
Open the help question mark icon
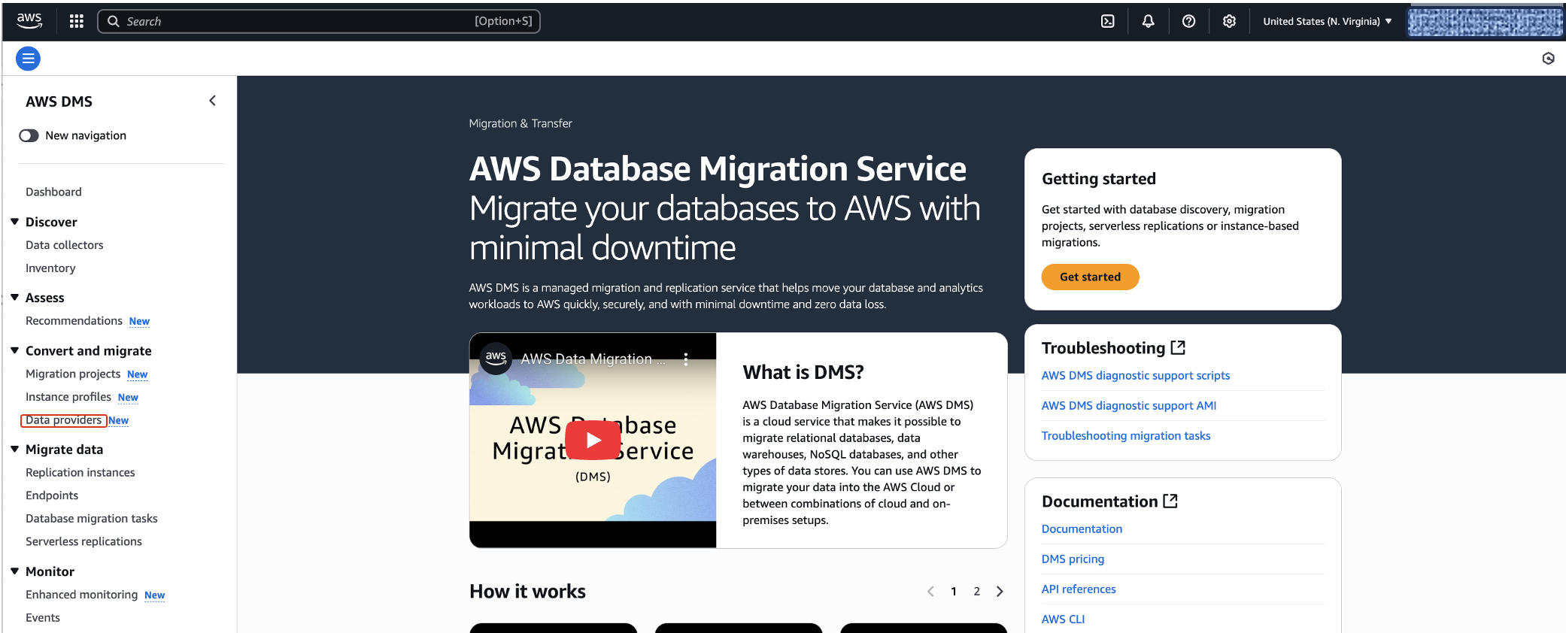(1188, 21)
